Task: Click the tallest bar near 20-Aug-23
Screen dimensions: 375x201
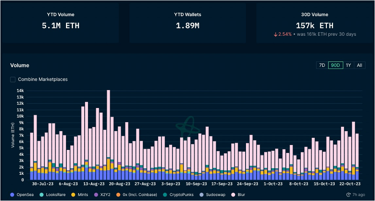Action: (108, 125)
